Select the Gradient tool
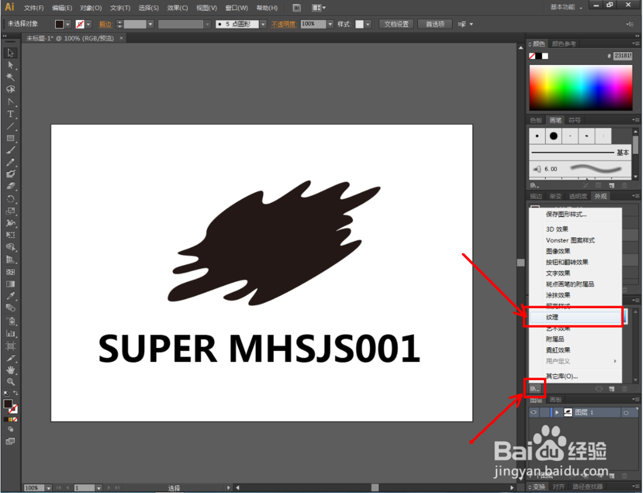 pos(10,284)
